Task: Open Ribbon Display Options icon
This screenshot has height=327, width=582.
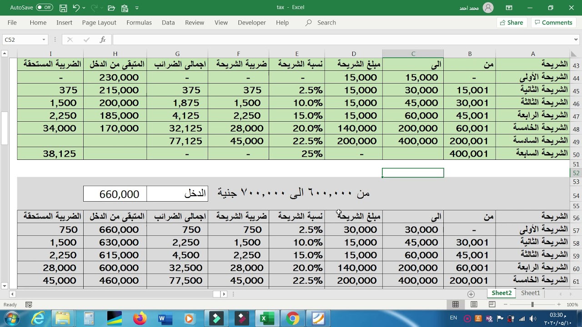Action: (x=509, y=8)
